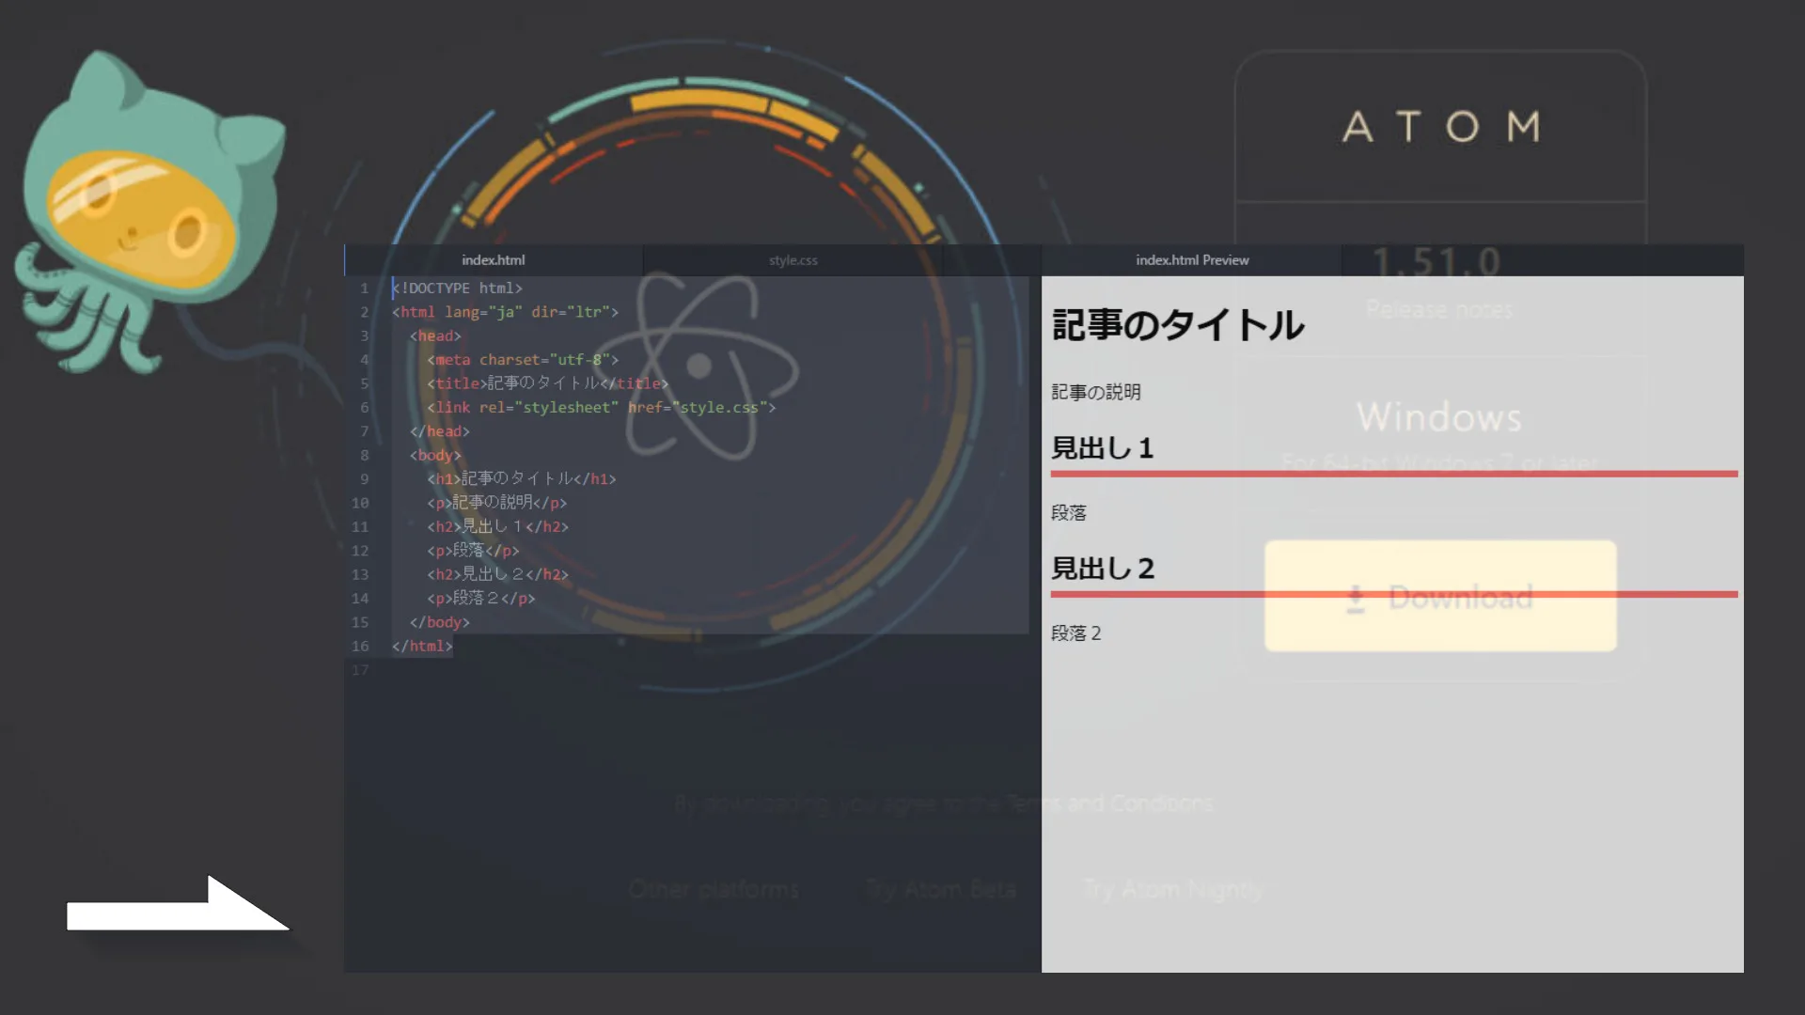Viewport: 1805px width, 1015px height.
Task: Open the Try Atom Nightly link
Action: click(x=1172, y=889)
